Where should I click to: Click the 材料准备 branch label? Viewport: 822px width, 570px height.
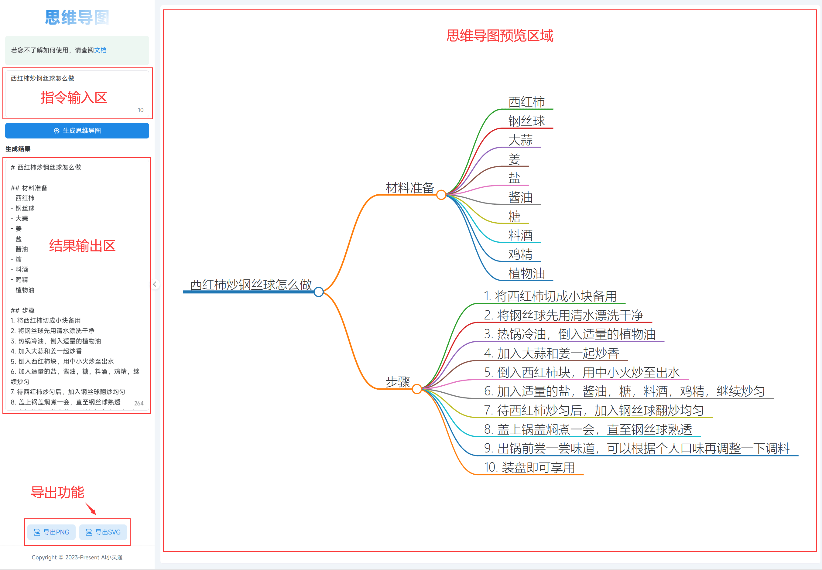410,187
